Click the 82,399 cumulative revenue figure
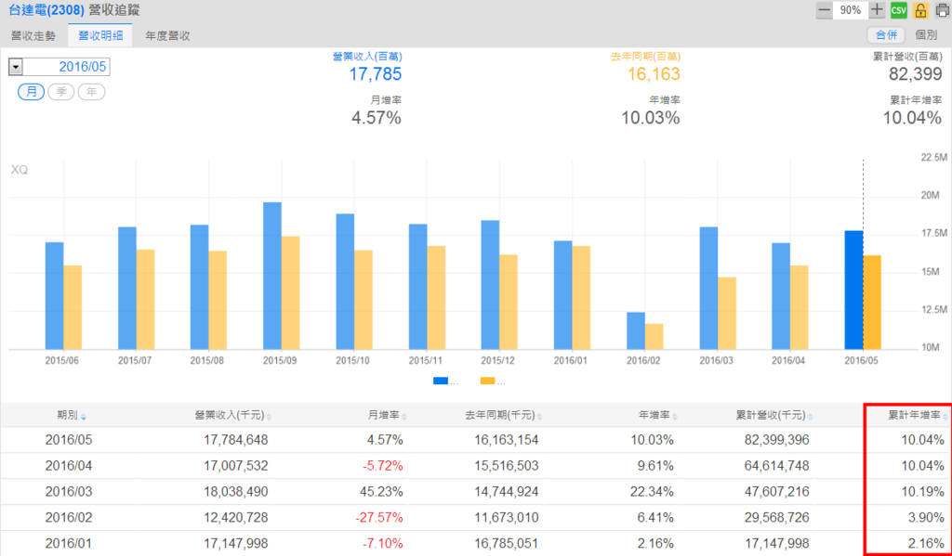This screenshot has height=556, width=952. tap(916, 74)
